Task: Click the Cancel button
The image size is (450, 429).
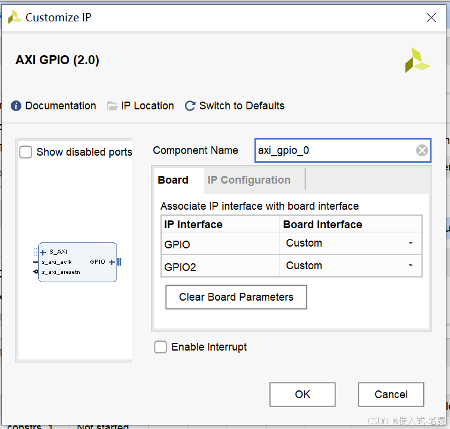Action: point(391,395)
